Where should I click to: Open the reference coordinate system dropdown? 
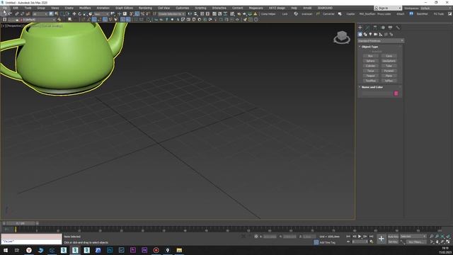pyautogui.click(x=101, y=14)
